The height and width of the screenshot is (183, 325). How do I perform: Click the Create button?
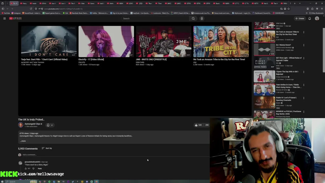[300, 18]
